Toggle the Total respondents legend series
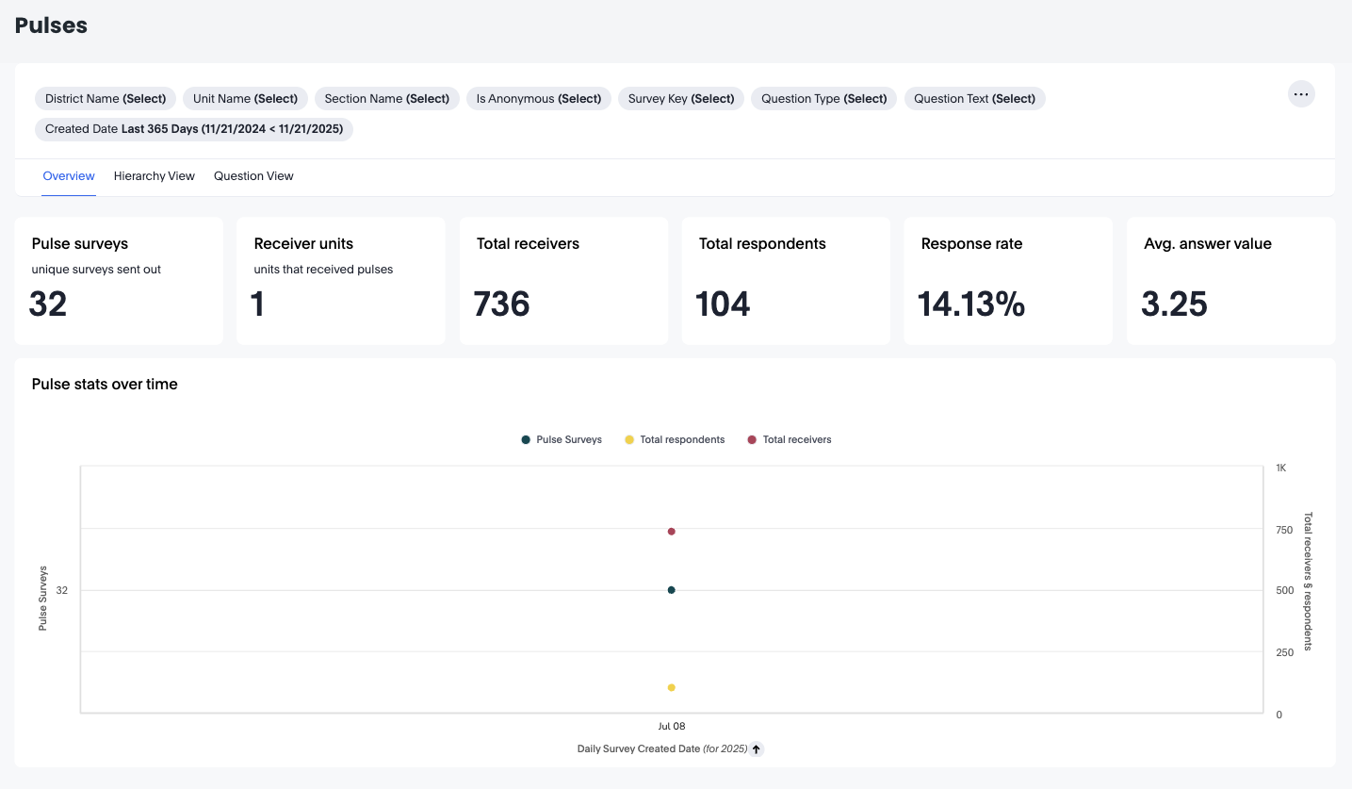This screenshot has width=1352, height=789. pyautogui.click(x=675, y=440)
